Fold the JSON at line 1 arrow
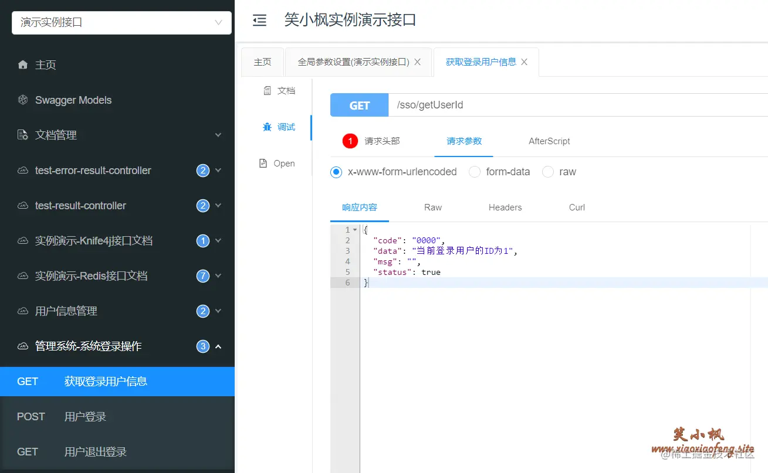Image resolution: width=768 pixels, height=473 pixels. 355,230
